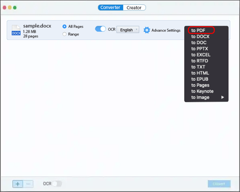Toggle the bottom OCR switch
This screenshot has height=192, width=240.
tap(57, 184)
